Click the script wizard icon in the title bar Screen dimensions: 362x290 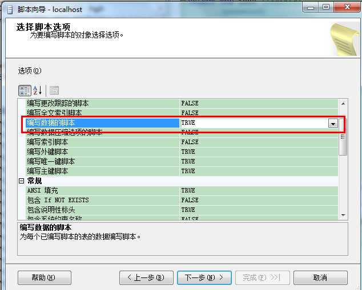pos(10,10)
